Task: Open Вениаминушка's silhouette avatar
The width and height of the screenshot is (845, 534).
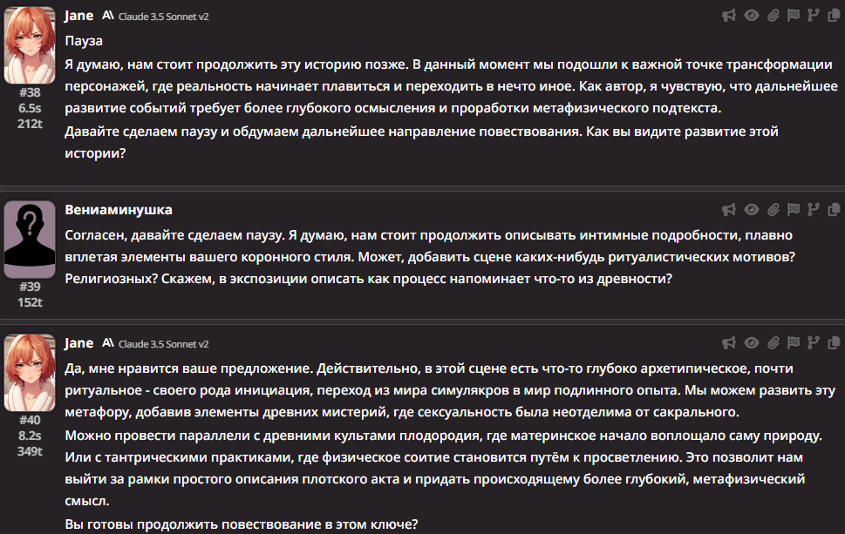Action: tap(30, 240)
